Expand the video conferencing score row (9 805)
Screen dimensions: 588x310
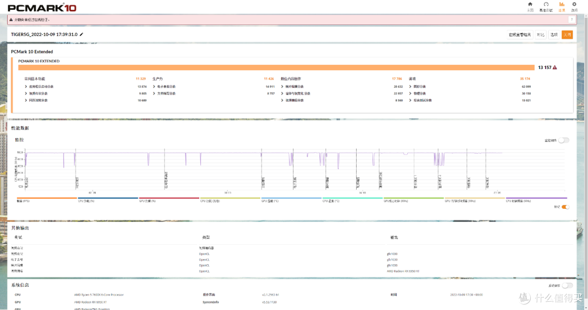85,93
